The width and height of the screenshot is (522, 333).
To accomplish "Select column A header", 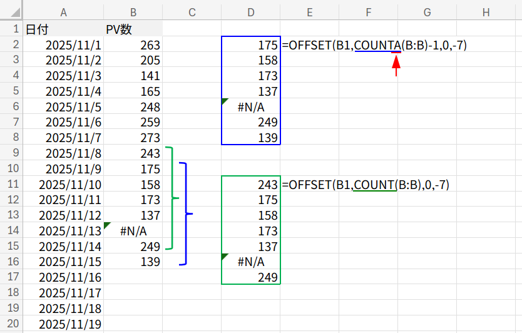I will pyautogui.click(x=63, y=11).
